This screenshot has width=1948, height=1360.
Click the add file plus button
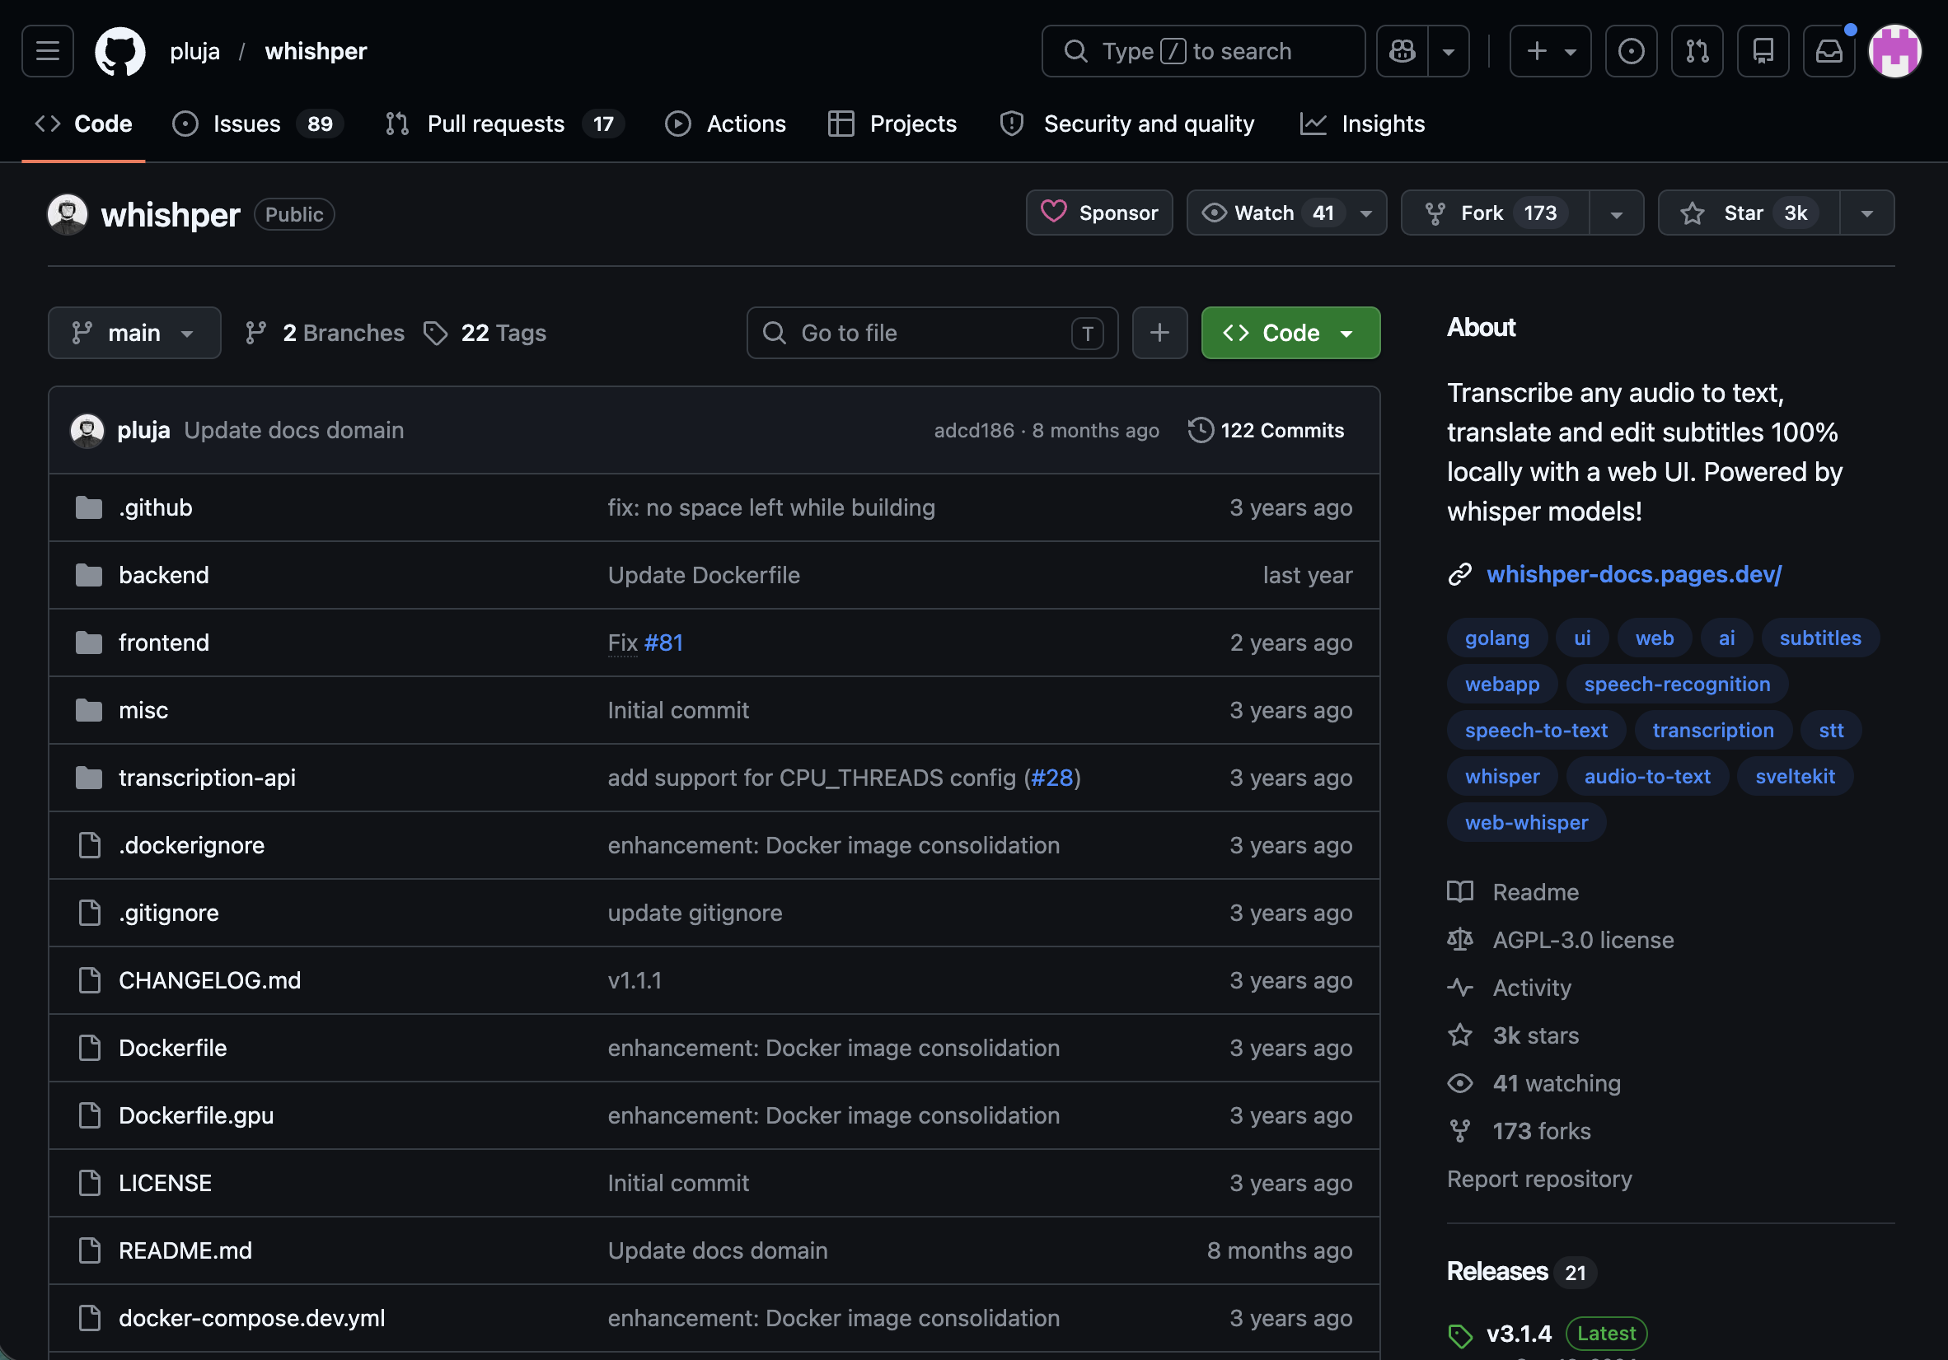click(x=1159, y=332)
